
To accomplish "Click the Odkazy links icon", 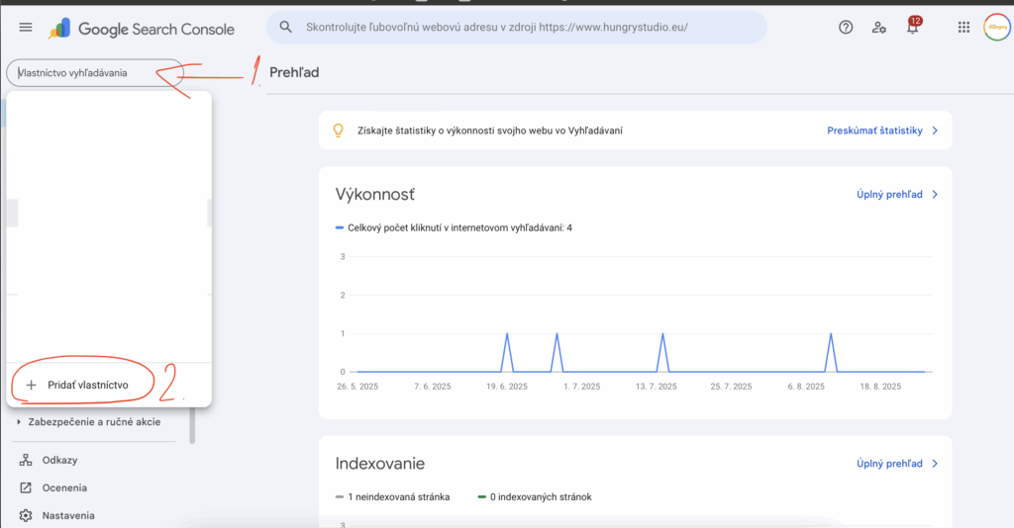I will pyautogui.click(x=25, y=460).
